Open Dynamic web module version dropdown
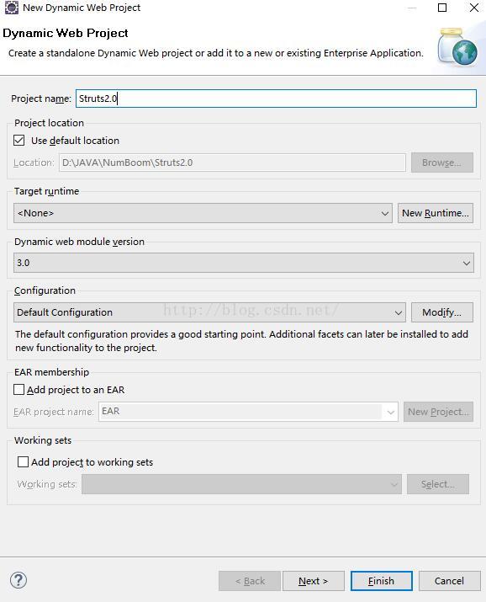The height and width of the screenshot is (602, 486). (244, 263)
